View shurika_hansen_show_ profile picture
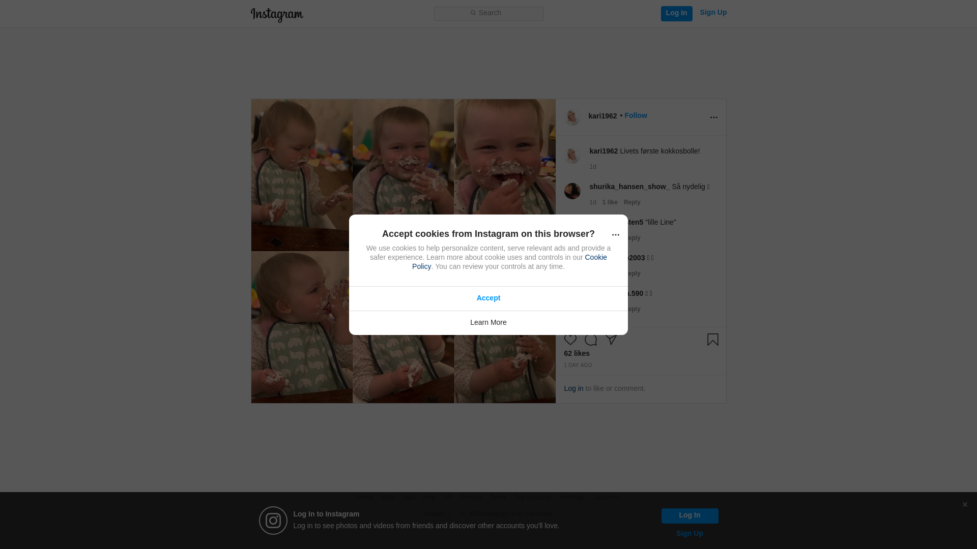 (572, 191)
